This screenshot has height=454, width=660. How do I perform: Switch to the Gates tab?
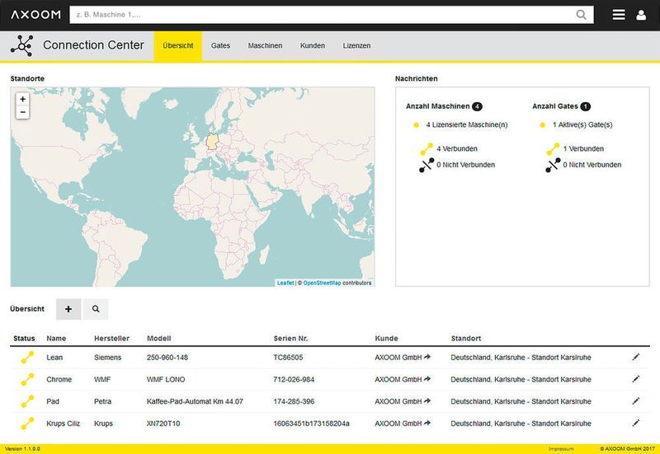[x=220, y=46]
